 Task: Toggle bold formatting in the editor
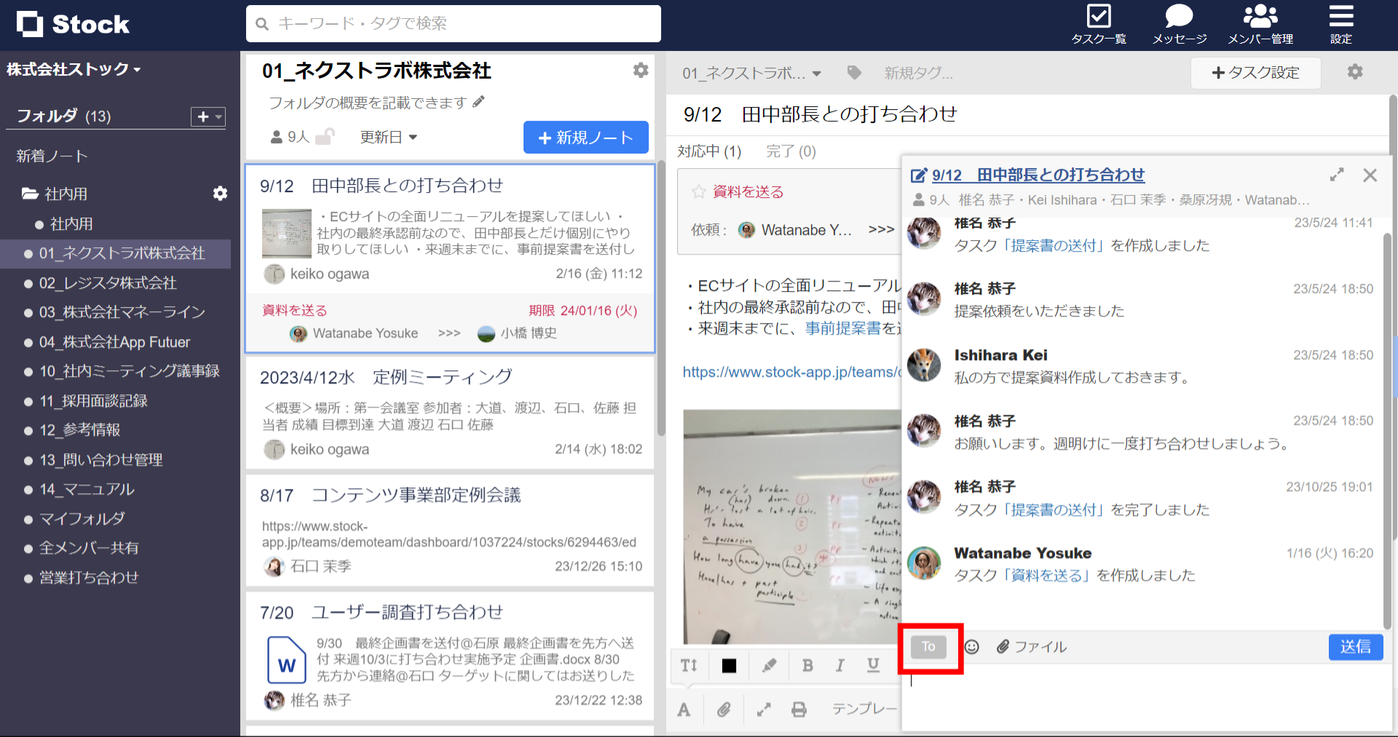point(807,666)
